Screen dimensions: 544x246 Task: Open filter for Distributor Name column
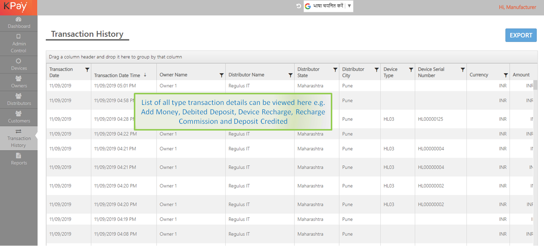[x=290, y=75]
